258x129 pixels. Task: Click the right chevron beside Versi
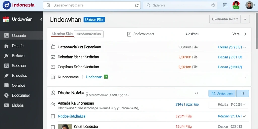(x=245, y=34)
